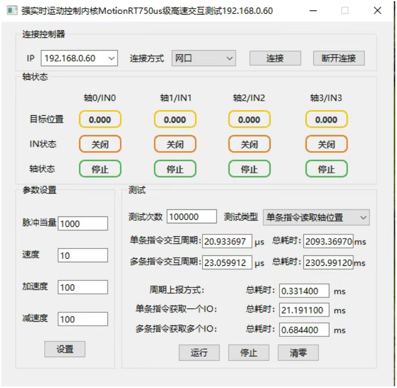Viewport: 397px width, 388px height.
Task: Click 轴1 axis status 停止 indicator
Action: 175,169
